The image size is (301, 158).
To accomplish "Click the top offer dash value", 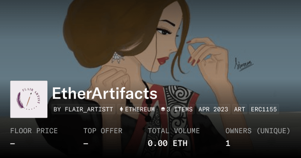I will coord(86,143).
